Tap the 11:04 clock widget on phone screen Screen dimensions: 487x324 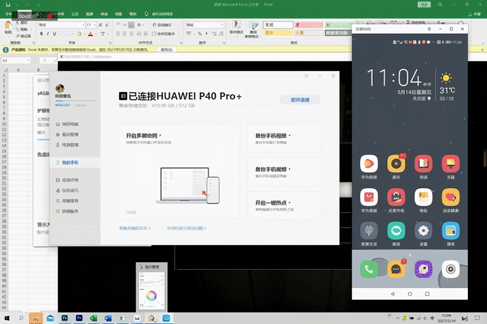pos(394,78)
